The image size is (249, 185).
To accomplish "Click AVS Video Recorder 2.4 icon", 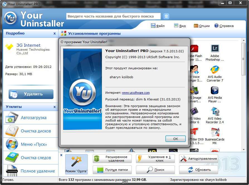I will [x=214, y=112].
